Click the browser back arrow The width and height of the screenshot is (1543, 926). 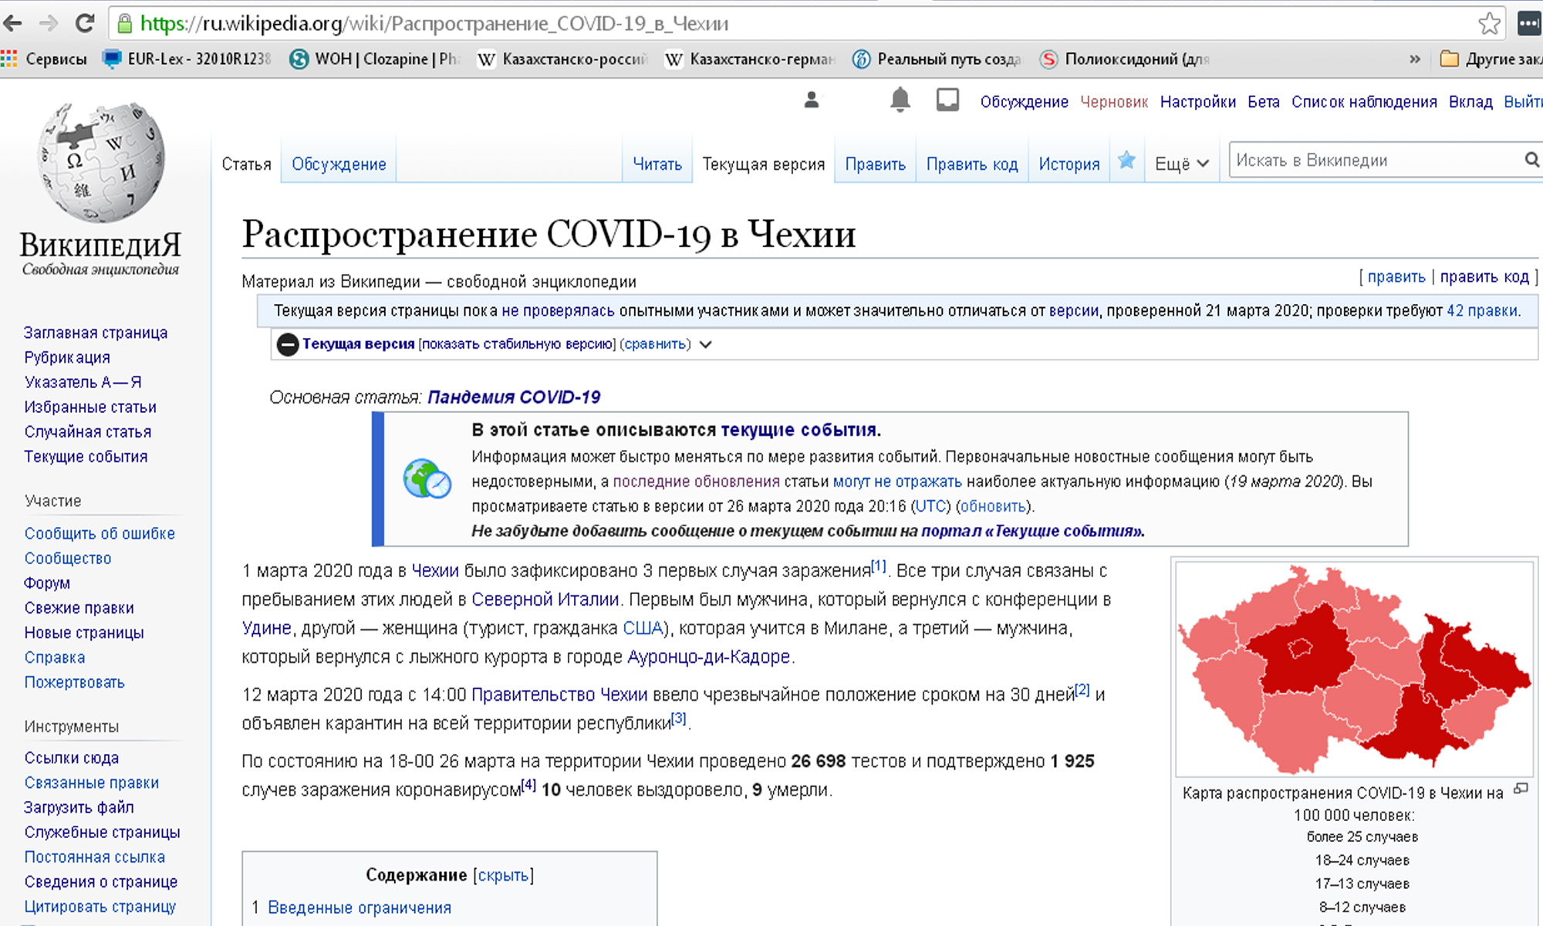tap(12, 24)
